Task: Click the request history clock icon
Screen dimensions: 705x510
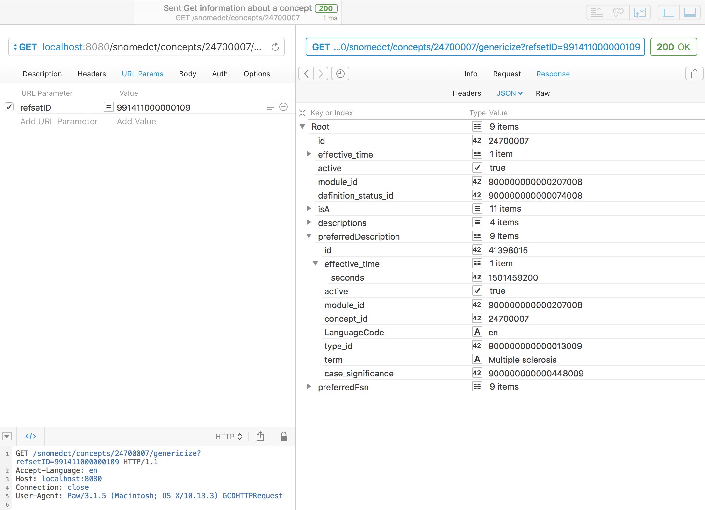Action: click(340, 74)
